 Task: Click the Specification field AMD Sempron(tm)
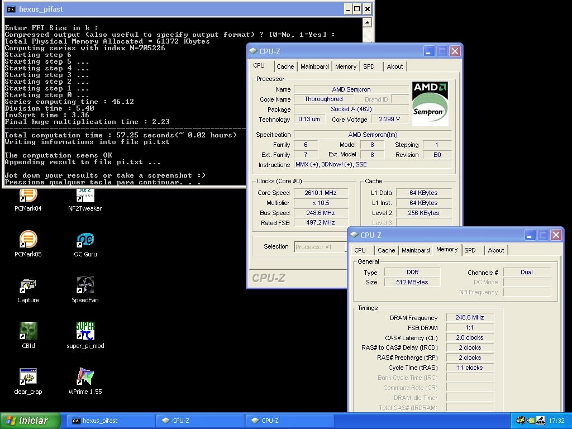[373, 135]
